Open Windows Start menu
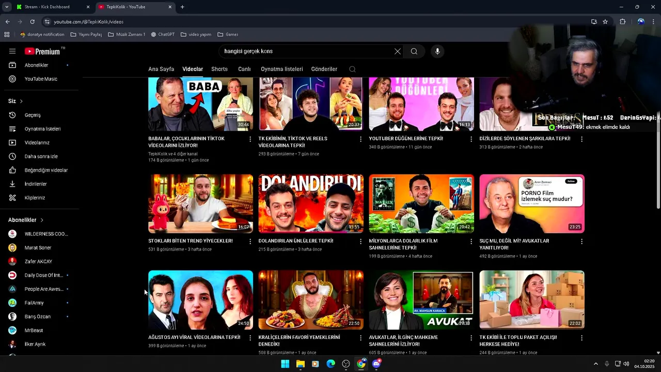 pos(285,364)
